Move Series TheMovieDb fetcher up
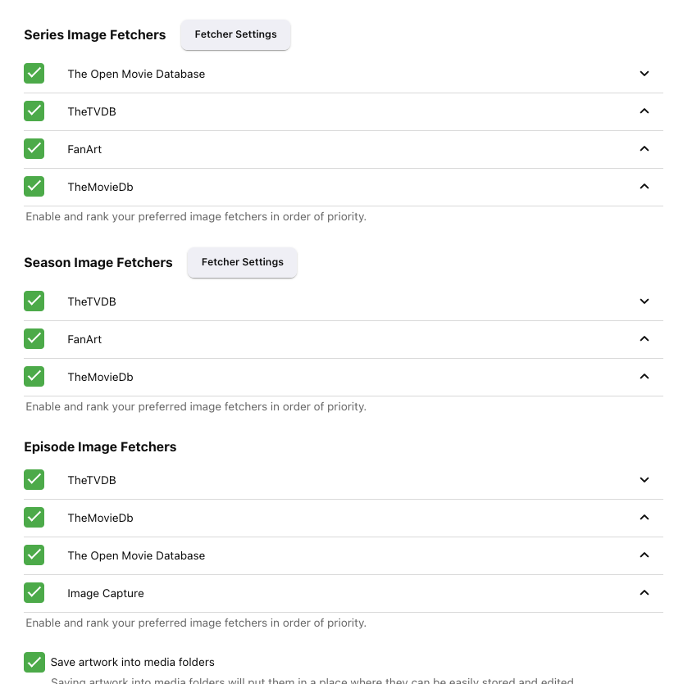Image resolution: width=683 pixels, height=684 pixels. 644,187
